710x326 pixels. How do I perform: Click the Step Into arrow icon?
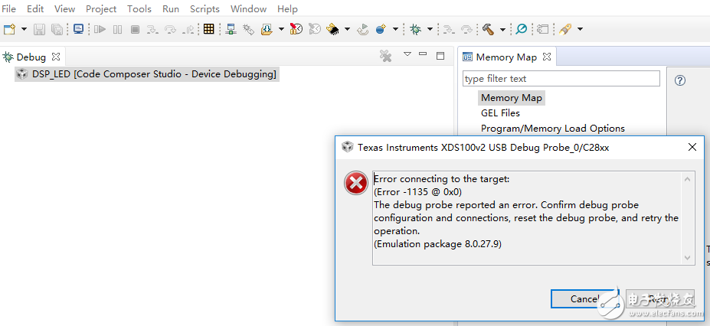click(x=152, y=29)
